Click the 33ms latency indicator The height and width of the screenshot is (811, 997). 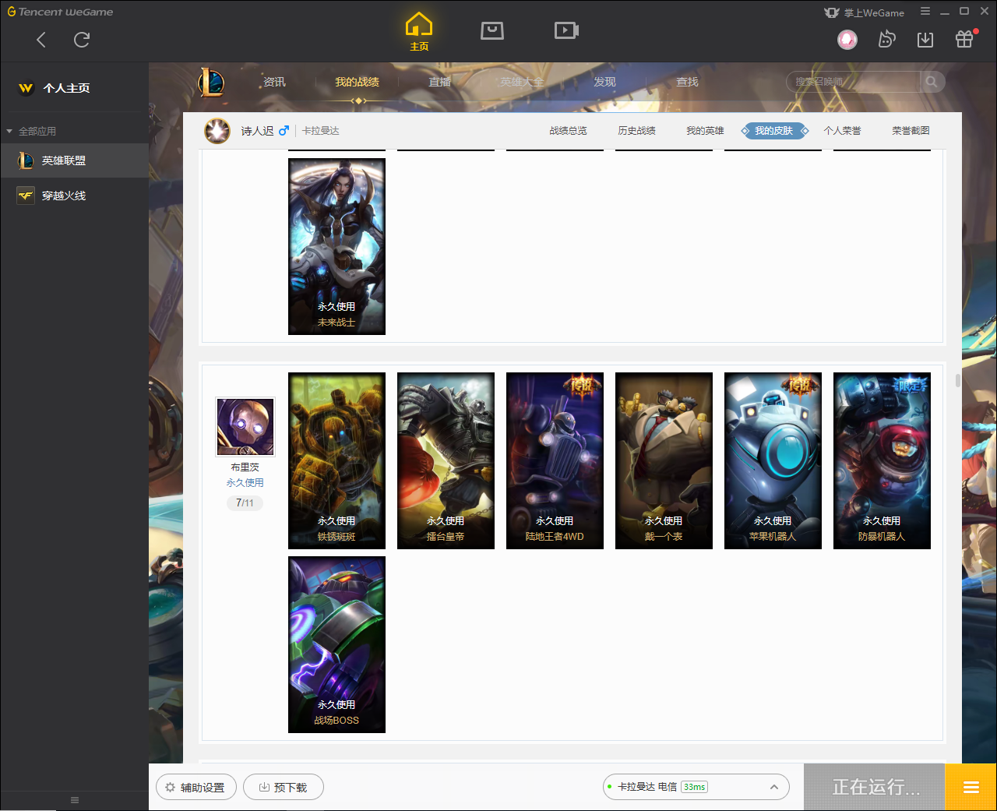tap(694, 787)
